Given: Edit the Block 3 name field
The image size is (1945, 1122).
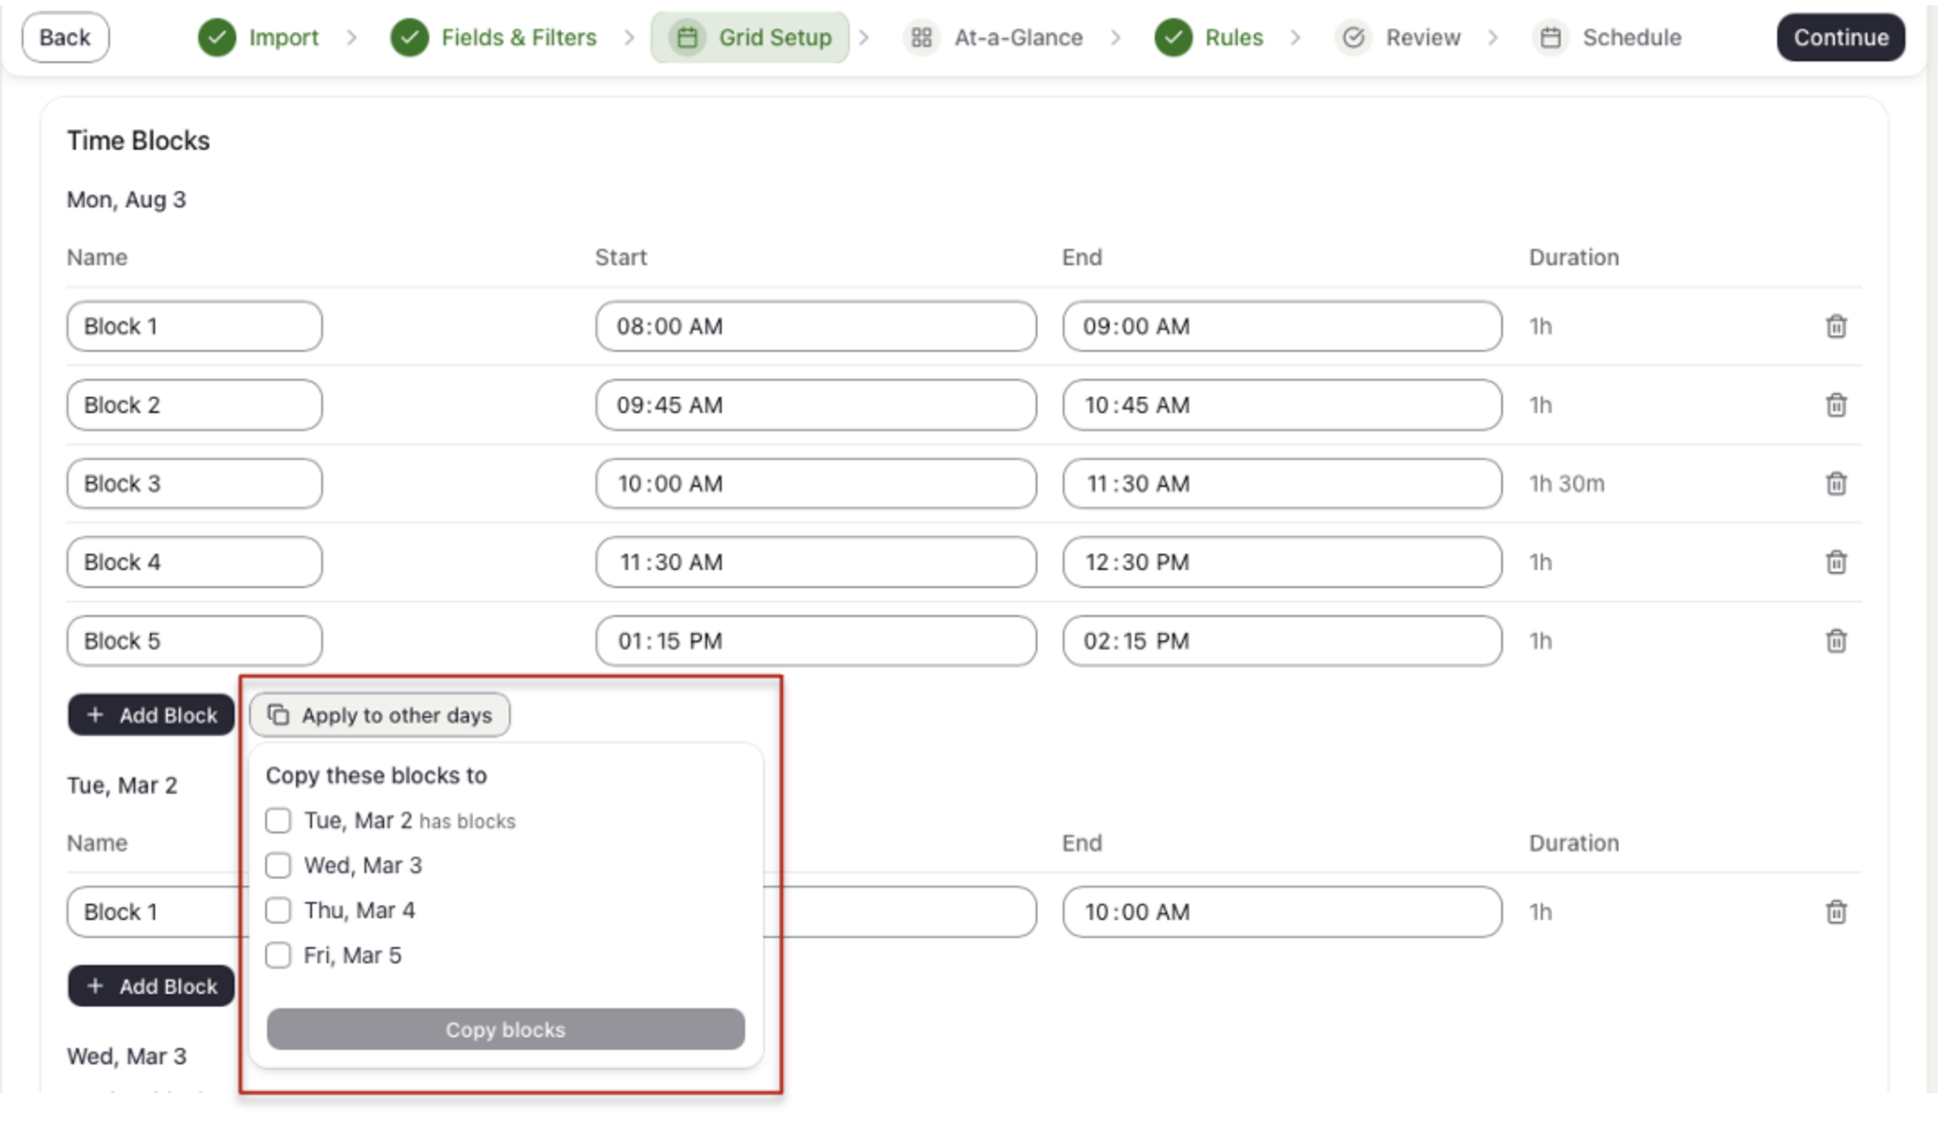Looking at the screenshot, I should (194, 483).
